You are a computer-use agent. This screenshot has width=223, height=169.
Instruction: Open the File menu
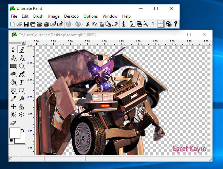14,16
